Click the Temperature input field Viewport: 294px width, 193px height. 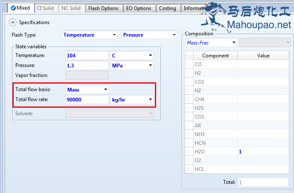point(87,55)
